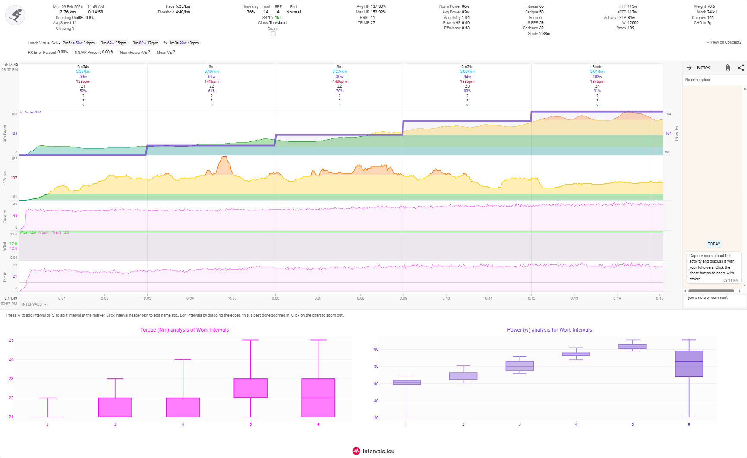Viewport: 747px width, 458px height.
Task: Click the skiing activity type icon
Action: [16, 16]
